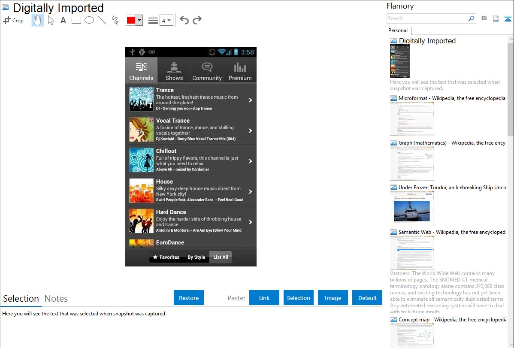514x348 pixels.
Task: Click the Trance channel artwork
Action: click(141, 99)
